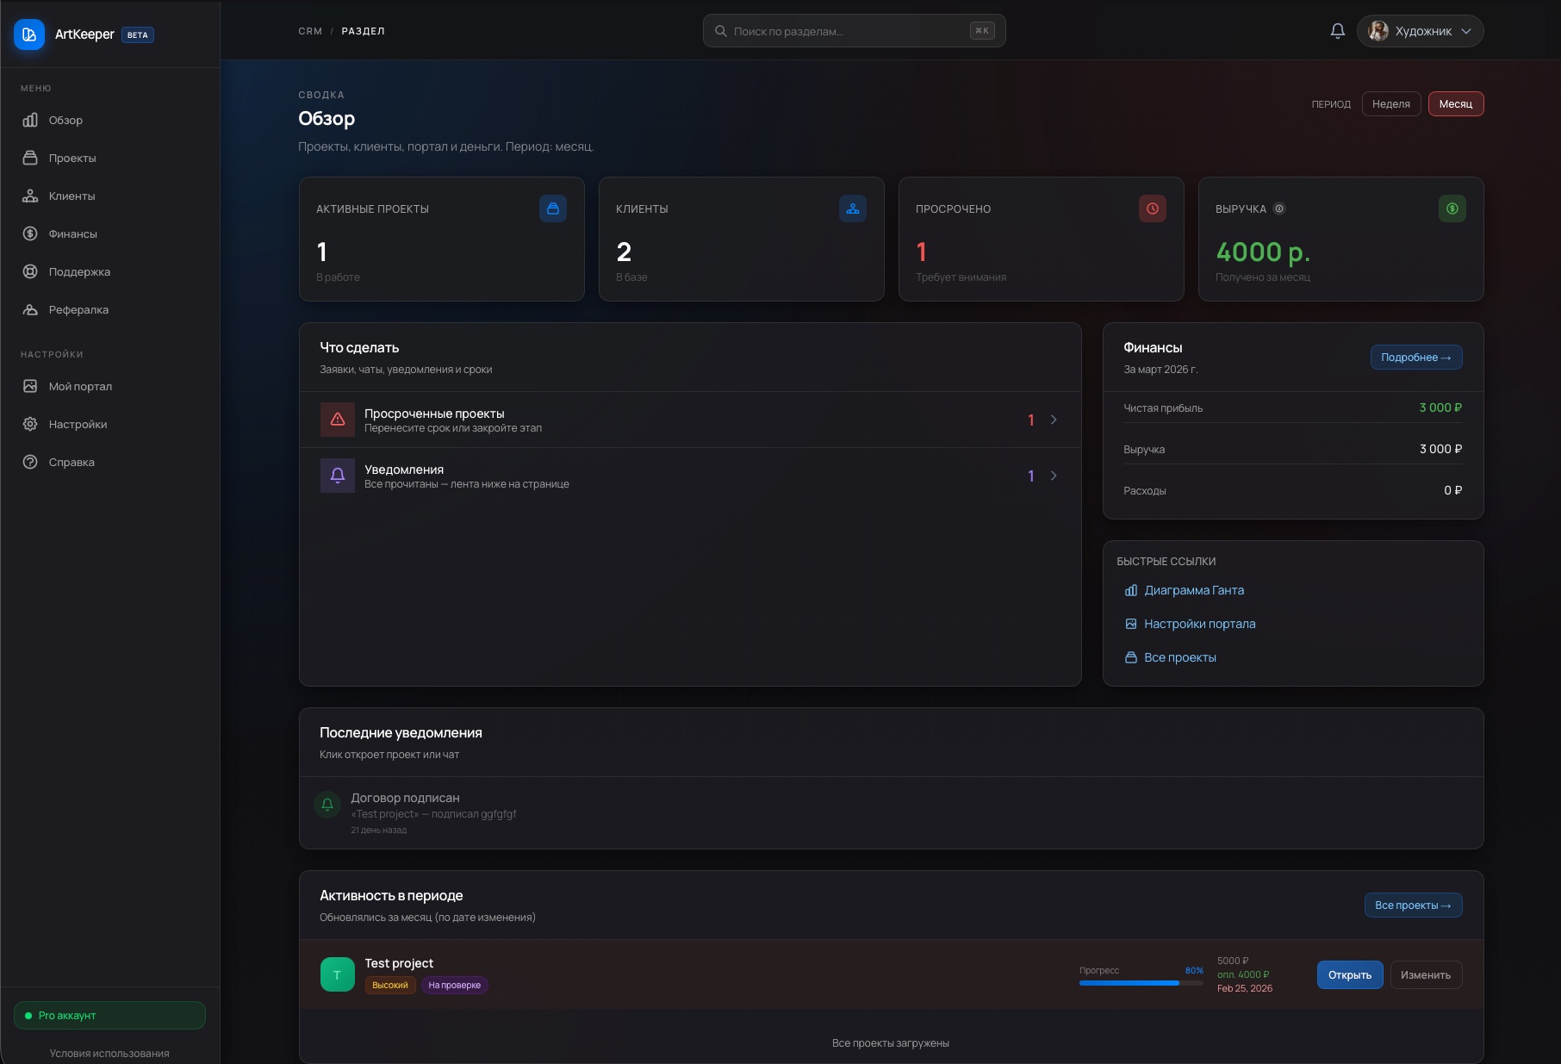Keep Месяц period selected
This screenshot has width=1561, height=1064.
pos(1456,103)
